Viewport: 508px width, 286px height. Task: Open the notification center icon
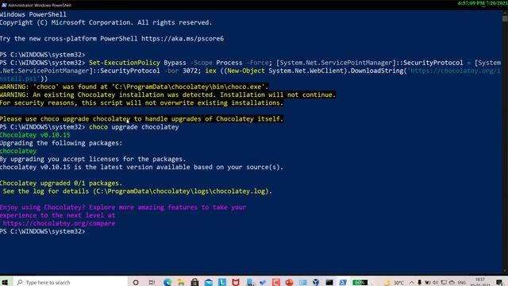[x=499, y=283]
